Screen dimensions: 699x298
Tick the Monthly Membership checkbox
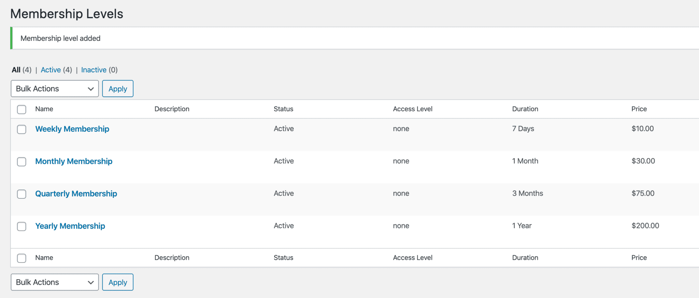[22, 161]
